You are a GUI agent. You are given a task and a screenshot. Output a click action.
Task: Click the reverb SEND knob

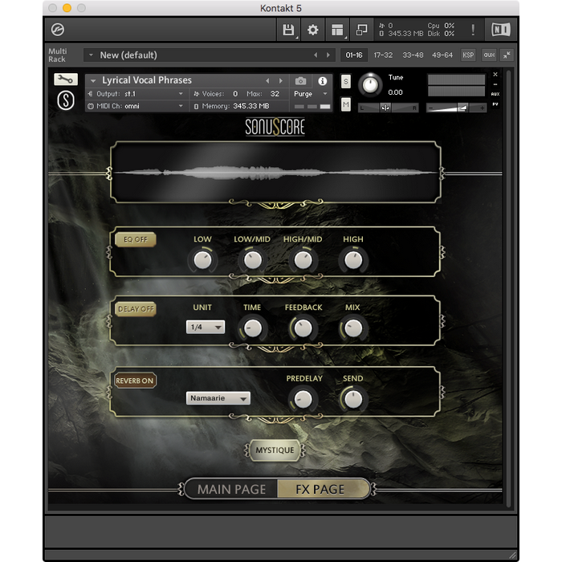(352, 398)
